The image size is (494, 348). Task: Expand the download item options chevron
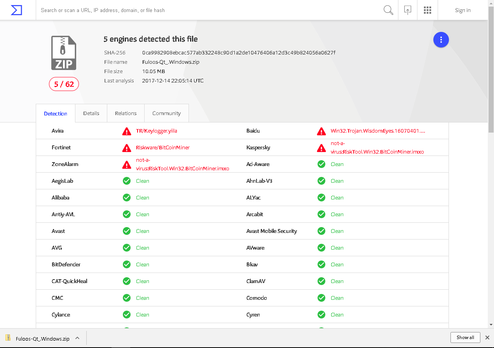77,338
